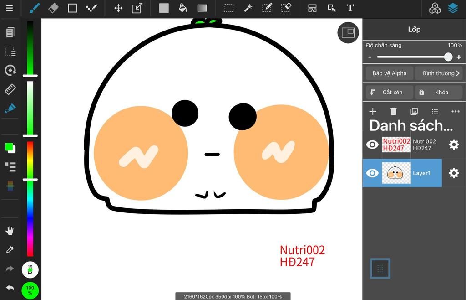466x300 pixels.
Task: Select the Hand pan tool
Action: point(10,231)
